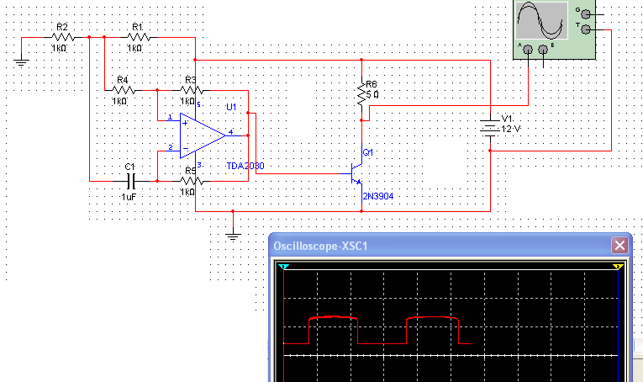Click the TDA2030 op-amp triangle symbol
The image size is (643, 382).
[x=200, y=135]
